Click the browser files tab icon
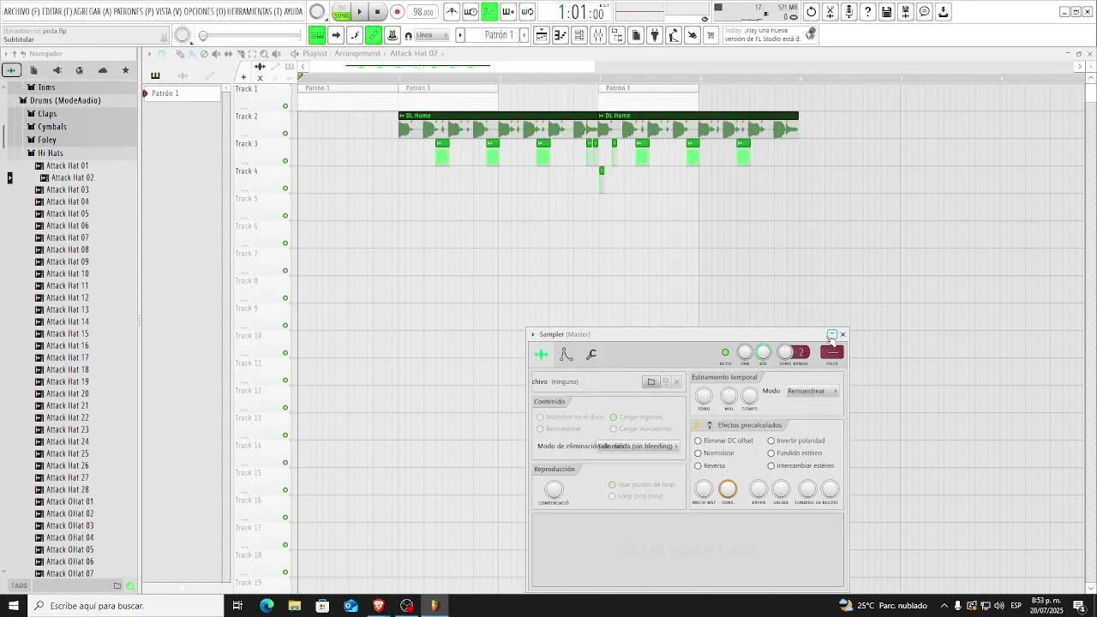 click(33, 70)
